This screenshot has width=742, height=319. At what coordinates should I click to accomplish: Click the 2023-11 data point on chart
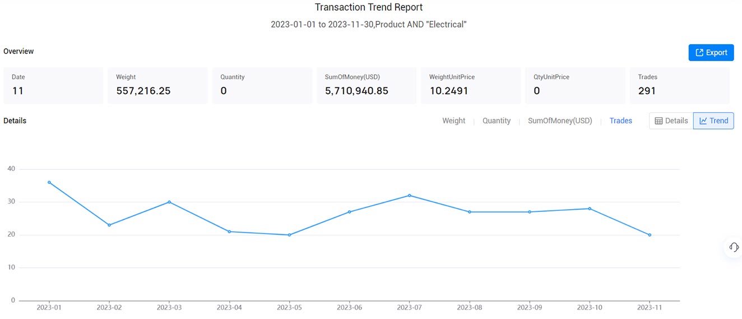pos(650,235)
